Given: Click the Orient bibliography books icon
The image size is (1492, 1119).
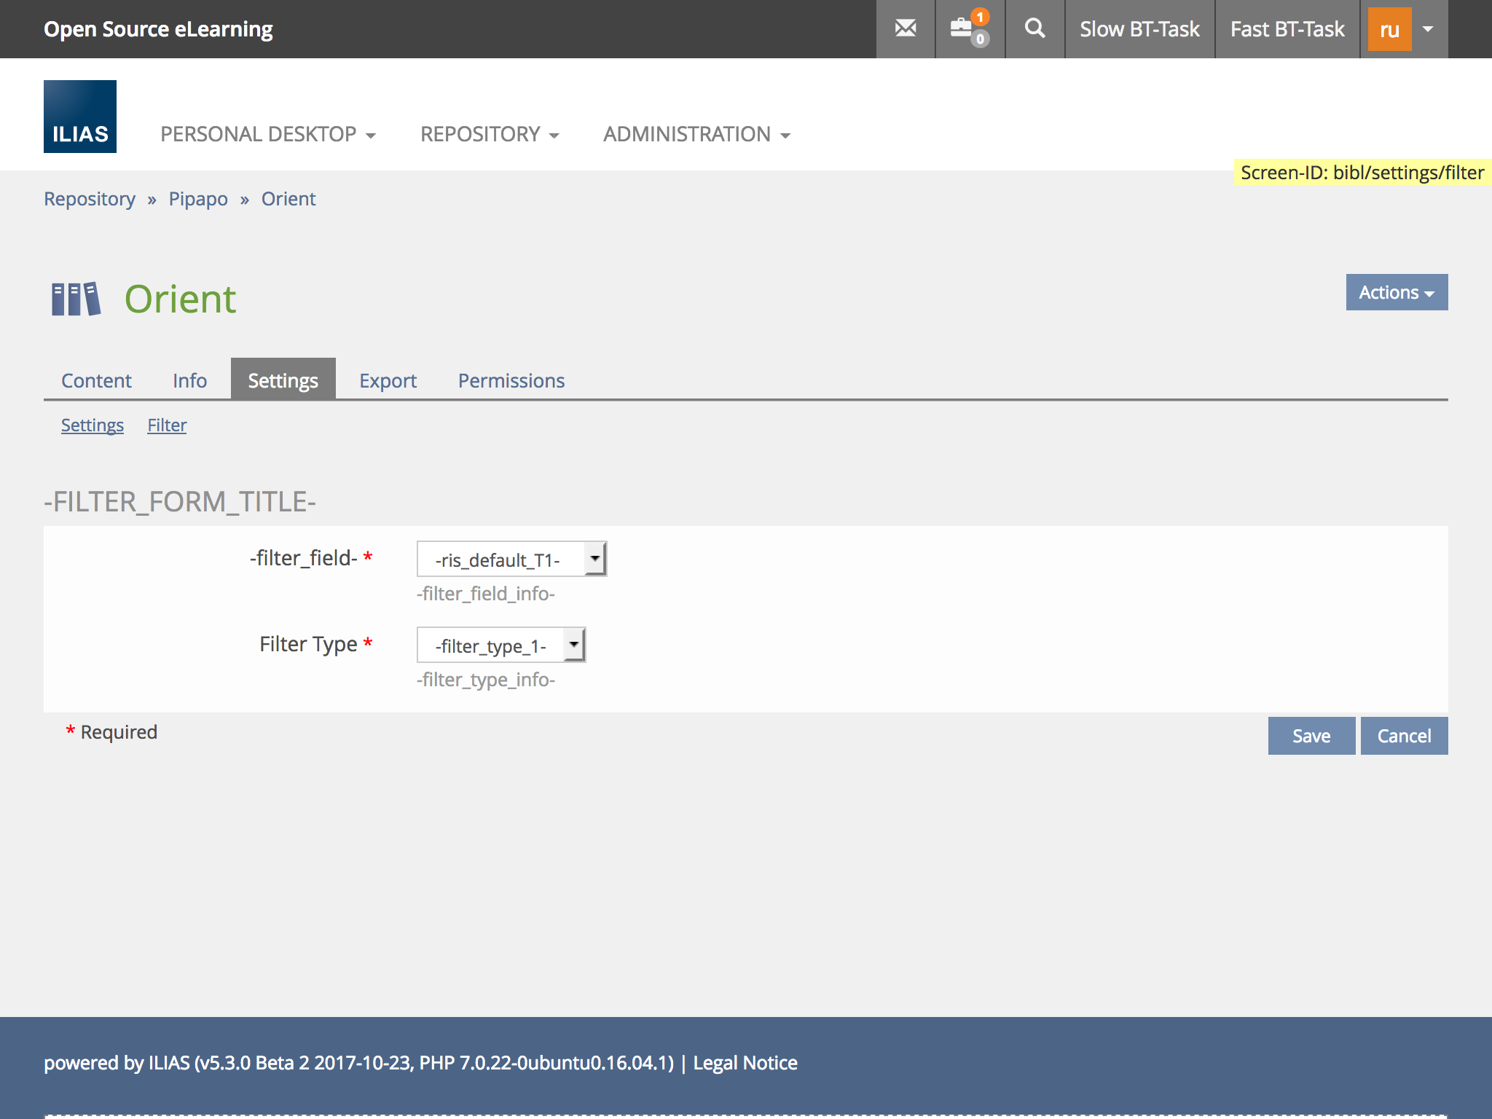Looking at the screenshot, I should point(76,299).
